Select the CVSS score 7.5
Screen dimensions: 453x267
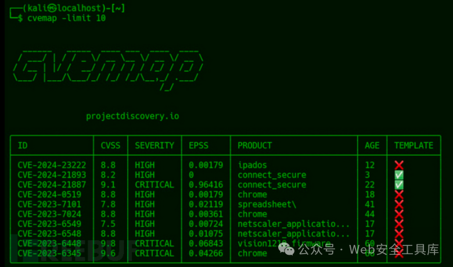[108, 224]
